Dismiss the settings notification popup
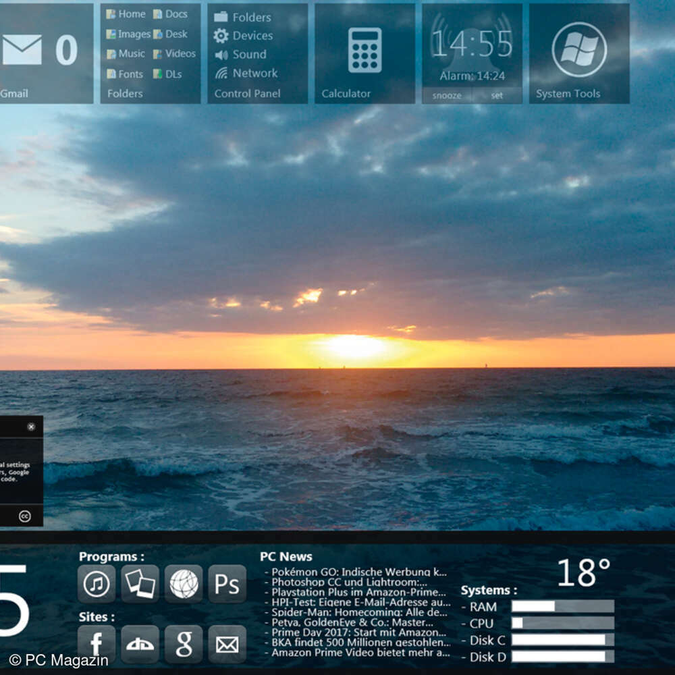 [31, 427]
